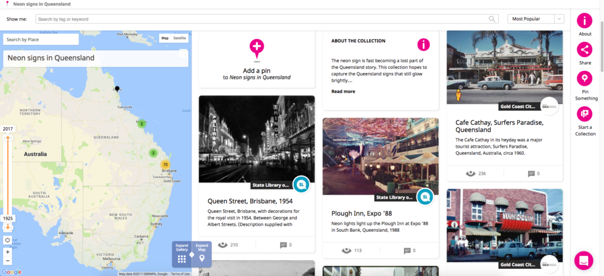Click the search magnifier icon
This screenshot has height=276, width=604.
point(492,19)
